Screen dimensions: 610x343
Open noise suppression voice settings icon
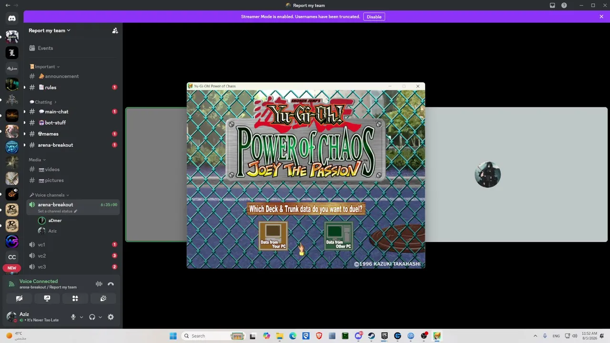[x=99, y=284]
